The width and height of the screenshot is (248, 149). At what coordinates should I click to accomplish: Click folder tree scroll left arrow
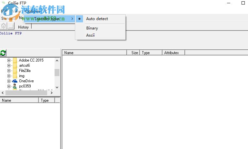click(x=3, y=93)
